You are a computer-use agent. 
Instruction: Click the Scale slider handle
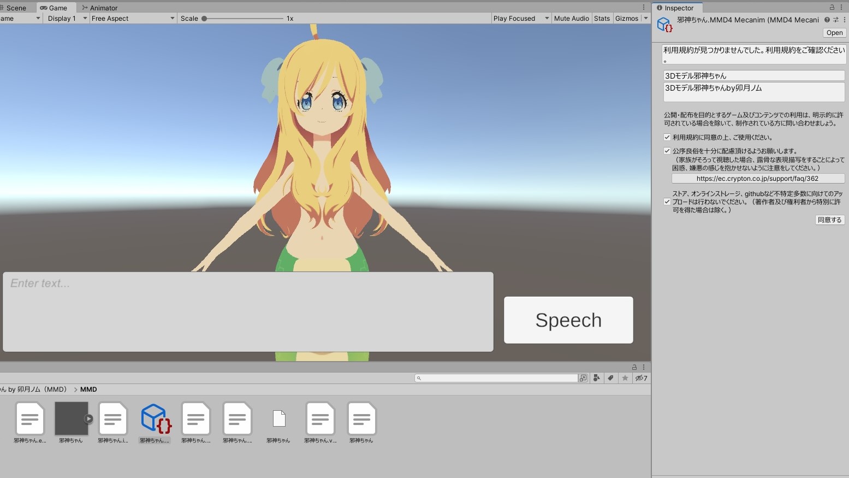pyautogui.click(x=204, y=19)
